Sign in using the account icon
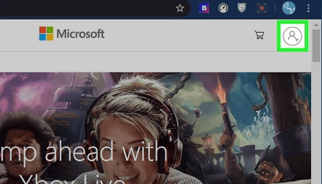322x184 pixels. [292, 36]
